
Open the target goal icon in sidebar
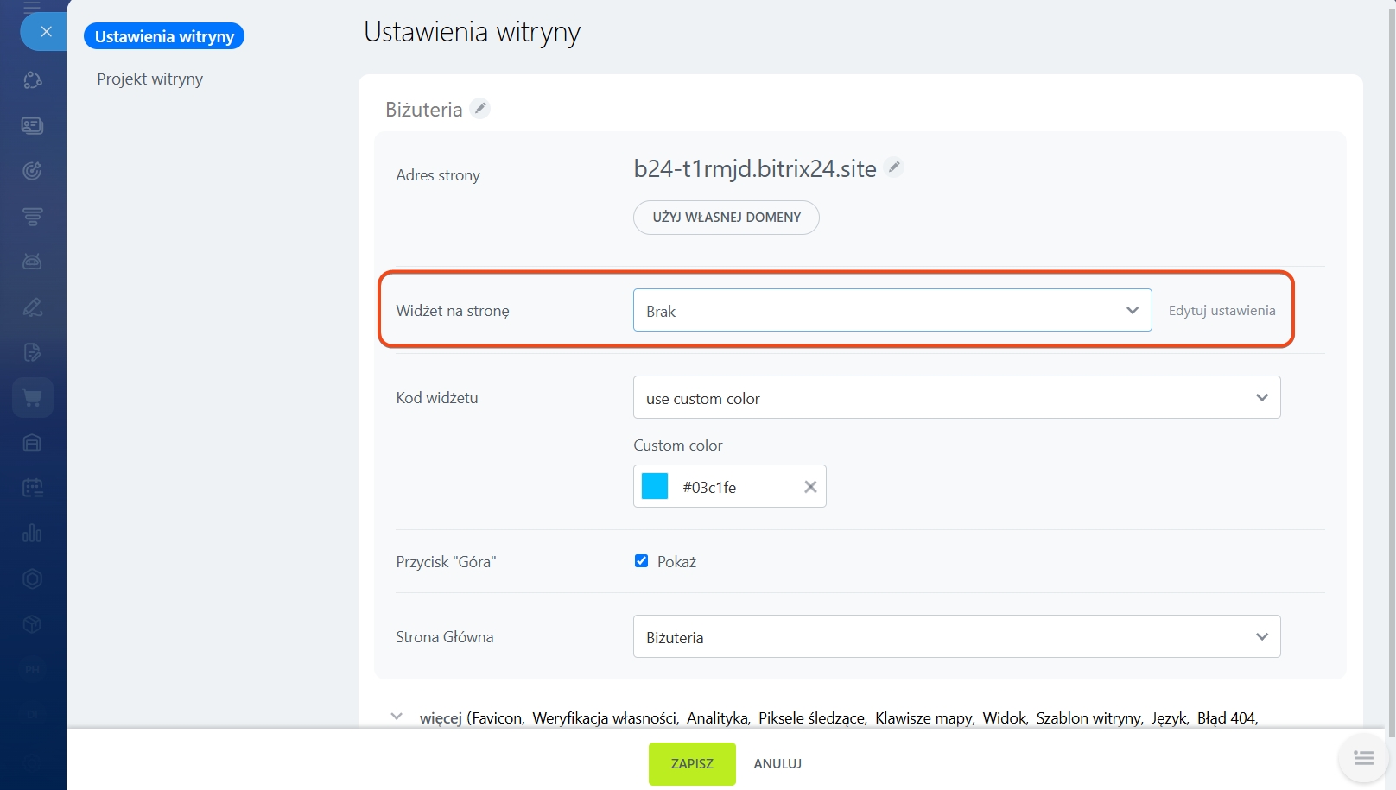pos(33,171)
